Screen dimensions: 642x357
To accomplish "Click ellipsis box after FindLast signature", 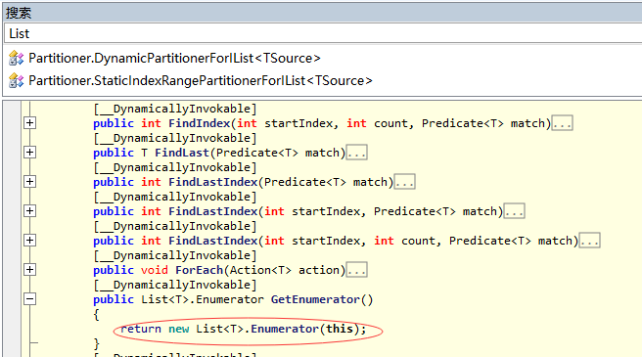I will point(356,153).
